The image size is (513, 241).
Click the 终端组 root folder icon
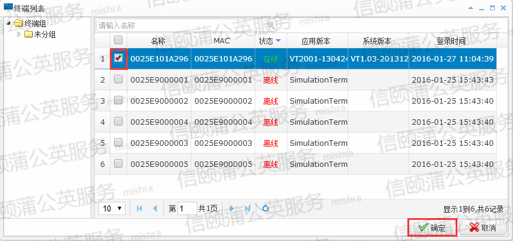[x=18, y=23]
